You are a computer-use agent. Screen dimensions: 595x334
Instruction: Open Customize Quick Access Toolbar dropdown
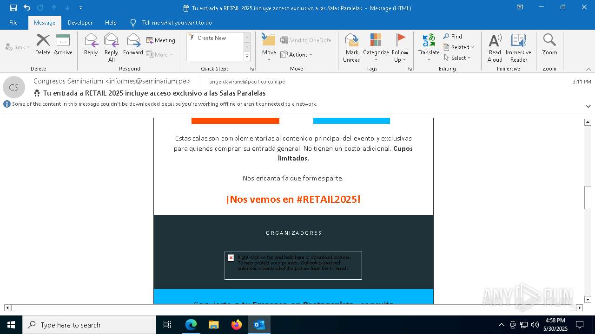tap(80, 8)
